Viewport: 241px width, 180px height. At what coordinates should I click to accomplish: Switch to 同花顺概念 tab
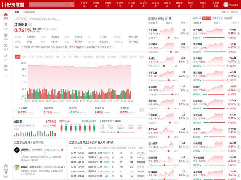217,18
